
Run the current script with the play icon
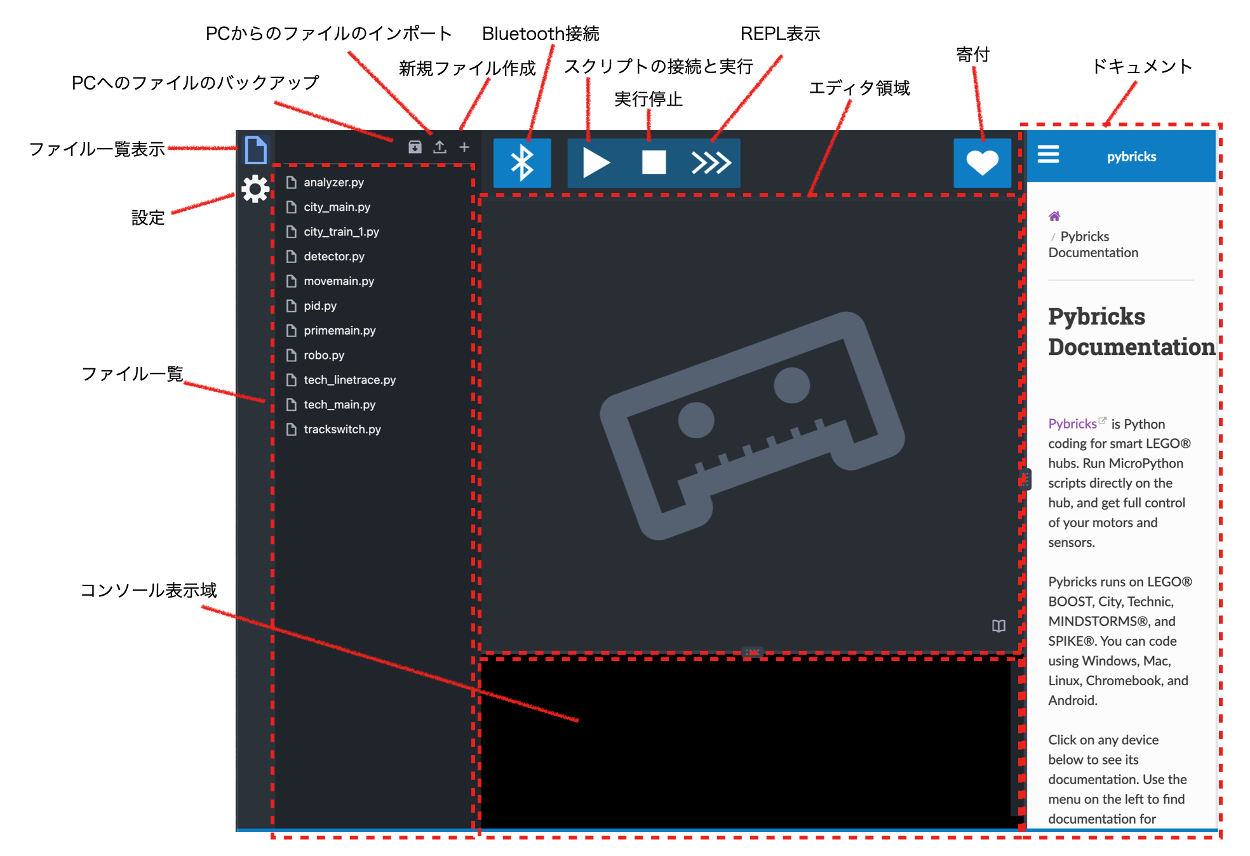click(x=596, y=163)
